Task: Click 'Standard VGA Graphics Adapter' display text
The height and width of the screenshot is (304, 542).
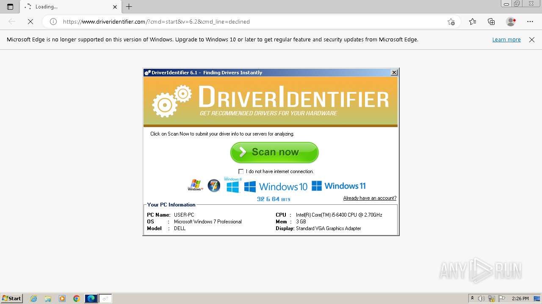Action: point(329,228)
